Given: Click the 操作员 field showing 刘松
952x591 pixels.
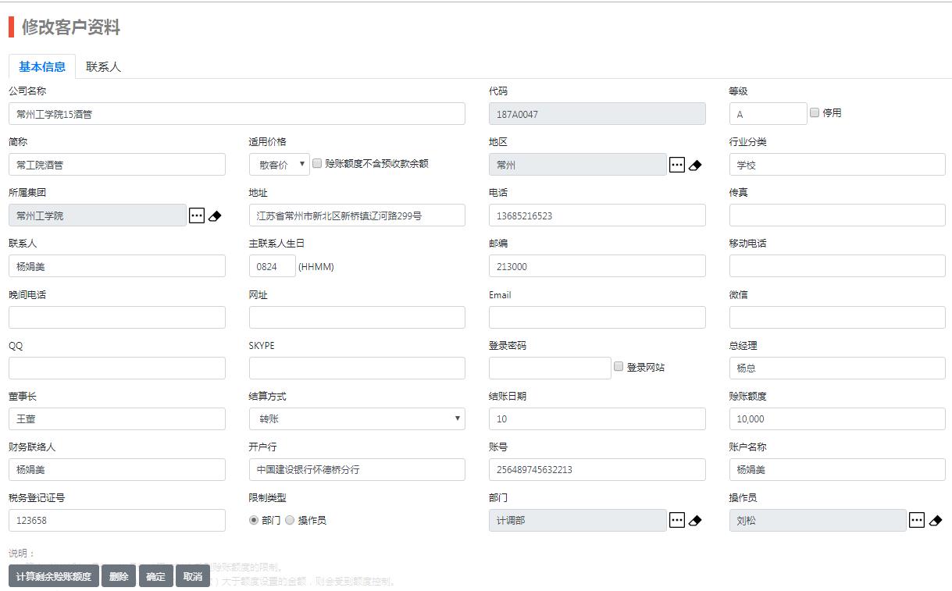Looking at the screenshot, I should click(818, 520).
